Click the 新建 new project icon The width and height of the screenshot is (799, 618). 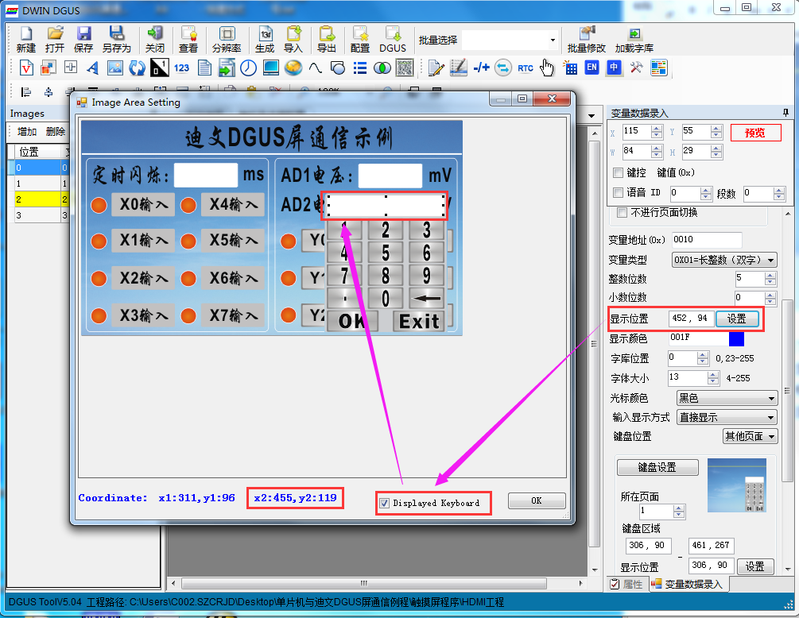pyautogui.click(x=25, y=40)
